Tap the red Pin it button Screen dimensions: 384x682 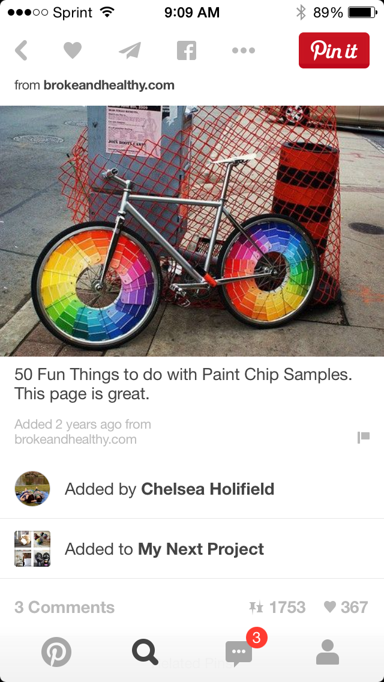click(x=334, y=50)
